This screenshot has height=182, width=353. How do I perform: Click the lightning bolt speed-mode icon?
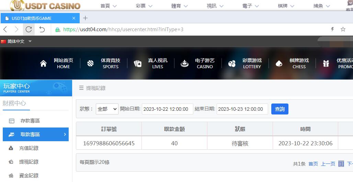332,29
